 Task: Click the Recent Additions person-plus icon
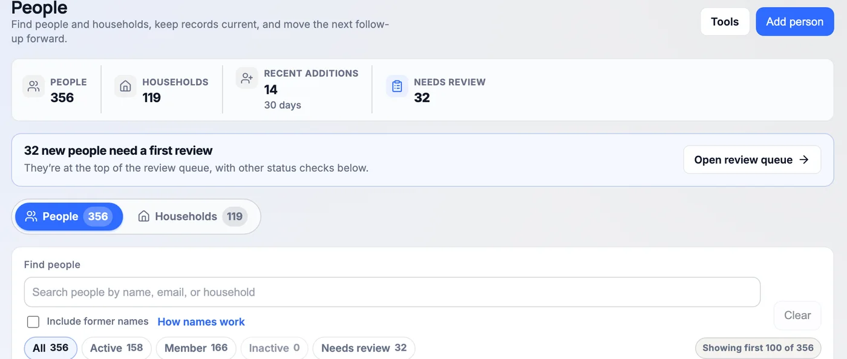coord(247,78)
